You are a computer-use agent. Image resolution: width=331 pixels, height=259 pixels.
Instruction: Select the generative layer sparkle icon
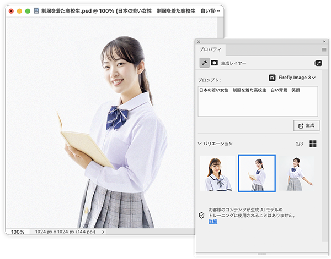[204, 63]
